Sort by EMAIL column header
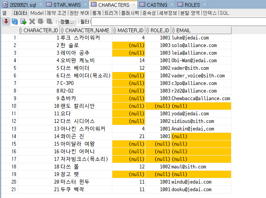266x198 pixels. tap(201, 30)
